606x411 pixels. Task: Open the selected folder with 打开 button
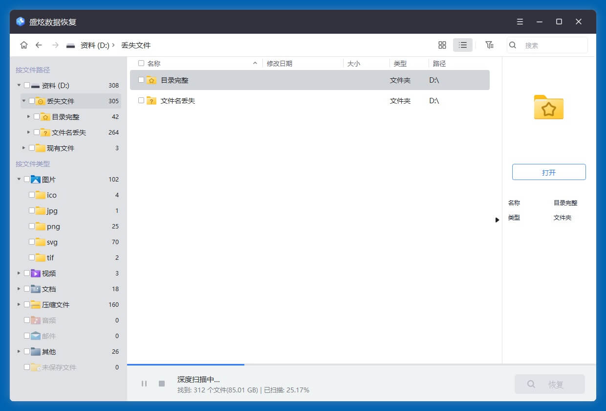point(549,172)
